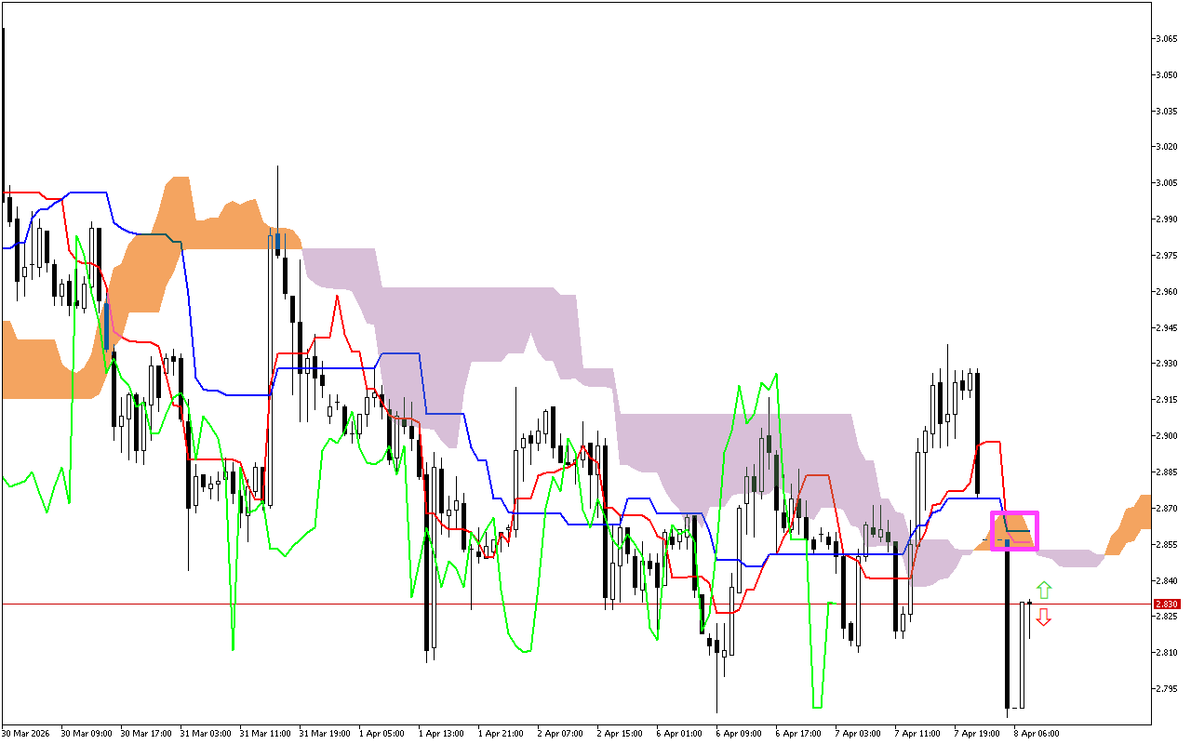Select the tall black candle beneath magenta box
This screenshot has height=744, width=1191.
click(x=1008, y=632)
